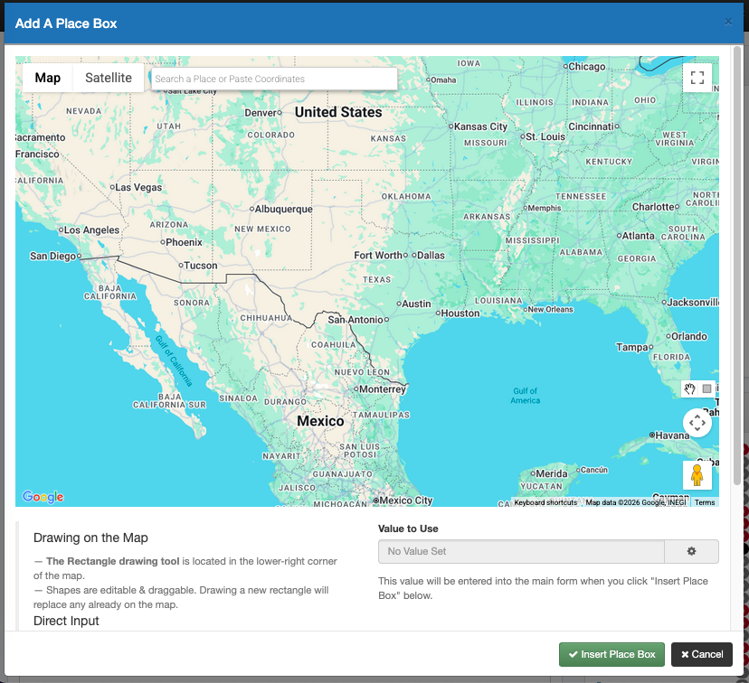
Task: Click the Drawing on the Map heading
Action: 90,538
